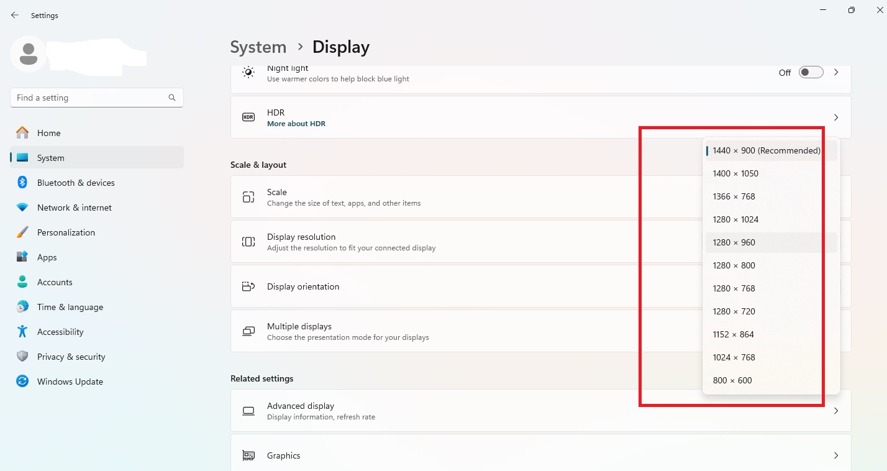Pick 1280 × 1024 resolution
The width and height of the screenshot is (887, 471).
[x=771, y=219]
